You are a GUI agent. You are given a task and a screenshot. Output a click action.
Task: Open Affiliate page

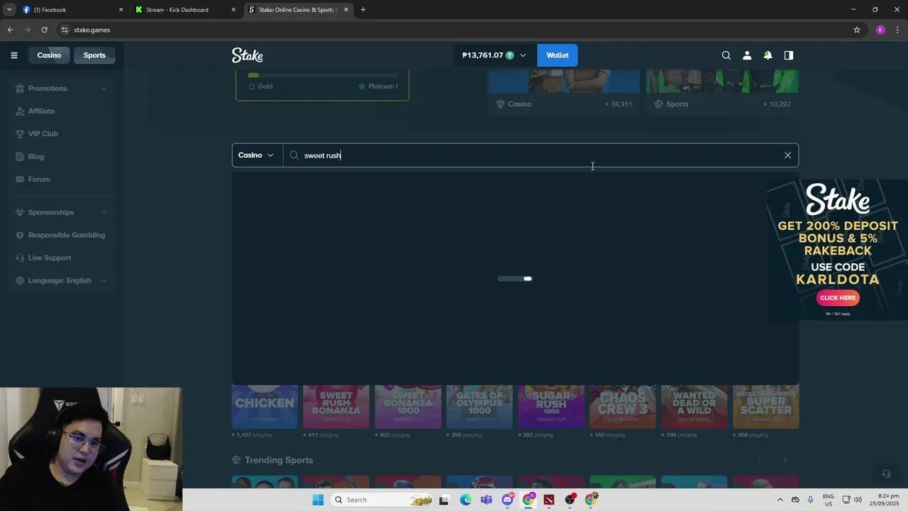(41, 111)
